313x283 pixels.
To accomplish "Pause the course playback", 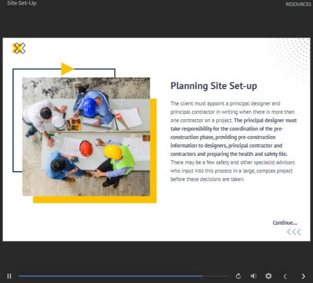I will 9,276.
